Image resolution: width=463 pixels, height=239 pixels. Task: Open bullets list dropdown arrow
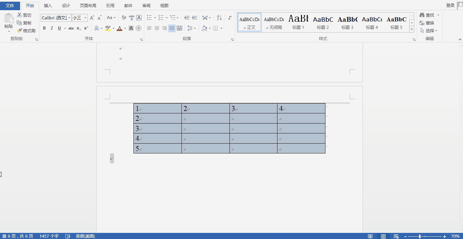[x=155, y=18]
